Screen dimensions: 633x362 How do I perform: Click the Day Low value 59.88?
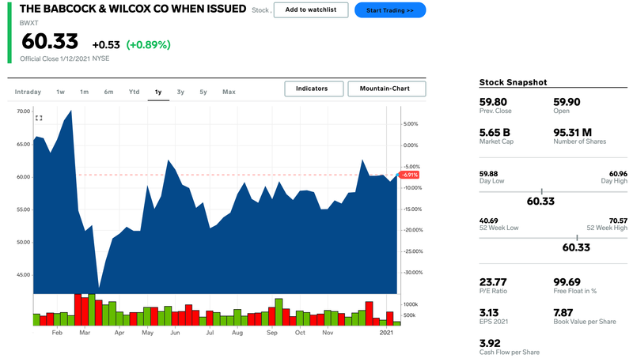tap(488, 174)
